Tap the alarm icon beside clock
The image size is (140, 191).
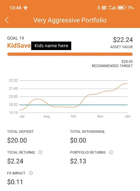tap(26, 8)
